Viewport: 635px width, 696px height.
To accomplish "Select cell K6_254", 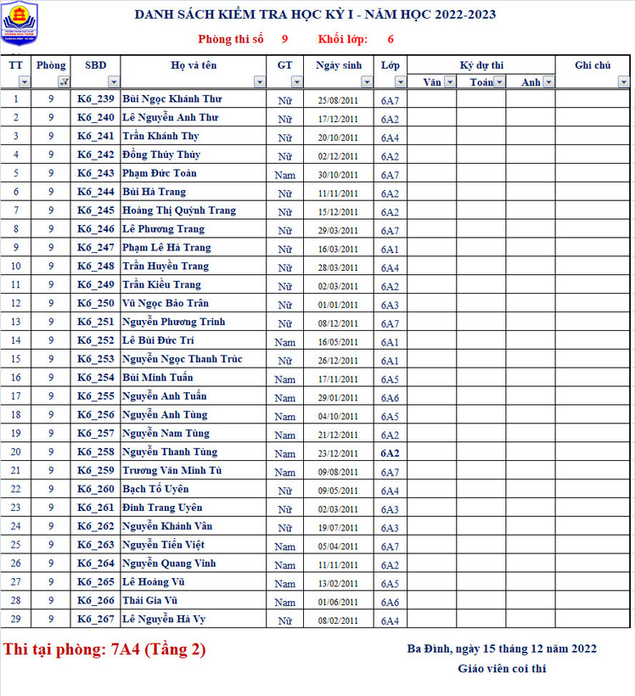I will 95,378.
